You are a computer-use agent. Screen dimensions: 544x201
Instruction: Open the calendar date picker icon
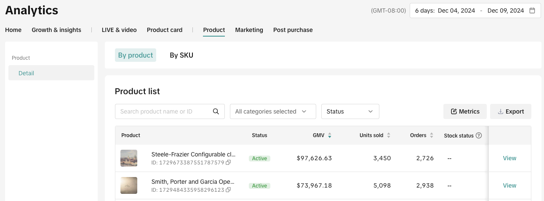click(x=532, y=11)
